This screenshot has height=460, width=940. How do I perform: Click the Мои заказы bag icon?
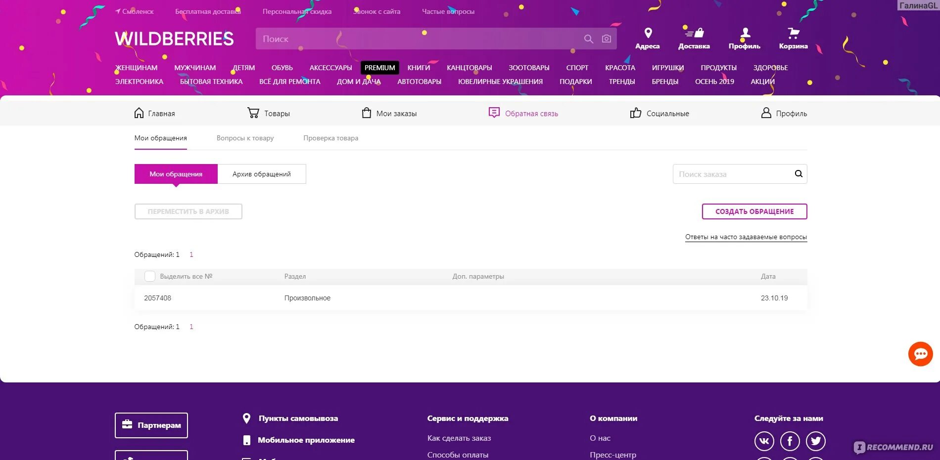coord(367,113)
